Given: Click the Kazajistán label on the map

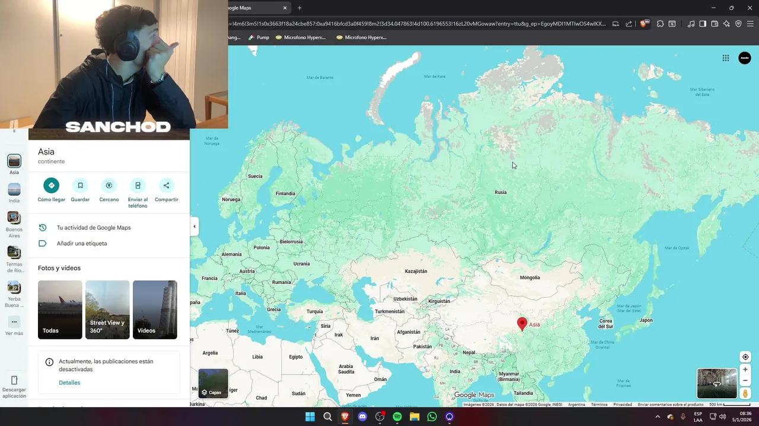Looking at the screenshot, I should click(416, 271).
